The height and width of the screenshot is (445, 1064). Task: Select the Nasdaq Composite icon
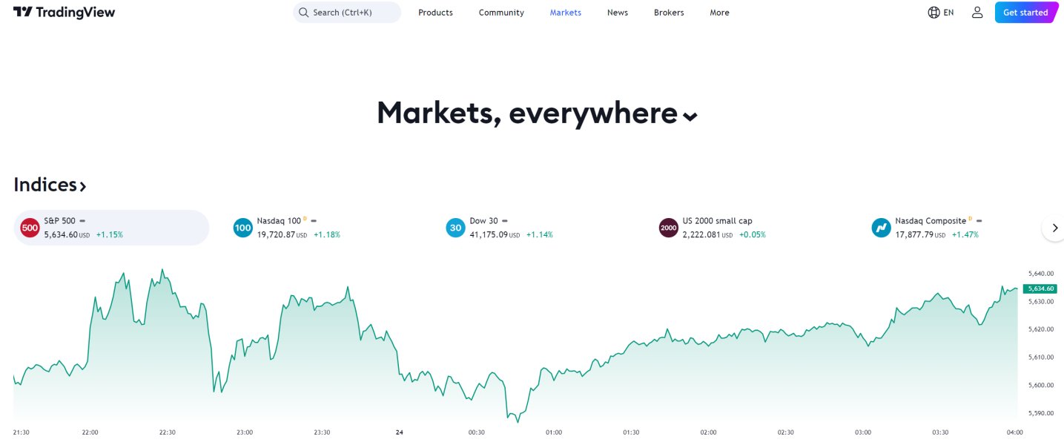click(x=881, y=228)
